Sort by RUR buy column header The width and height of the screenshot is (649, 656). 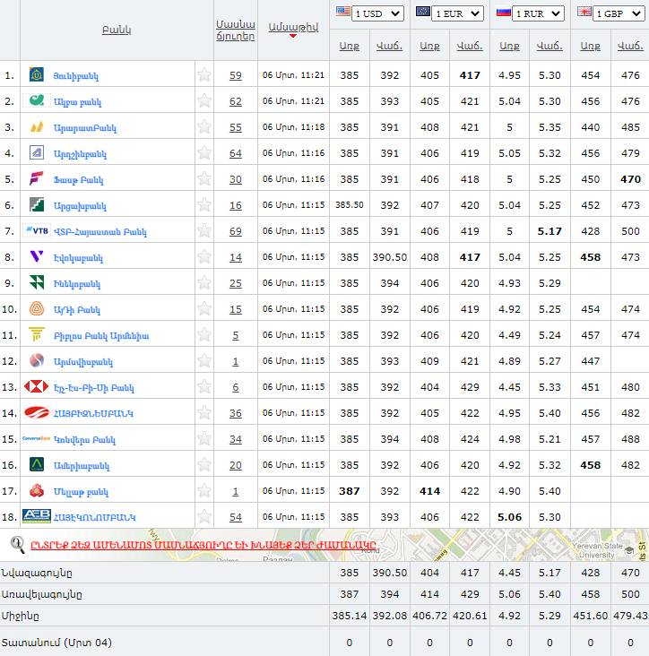pos(510,46)
